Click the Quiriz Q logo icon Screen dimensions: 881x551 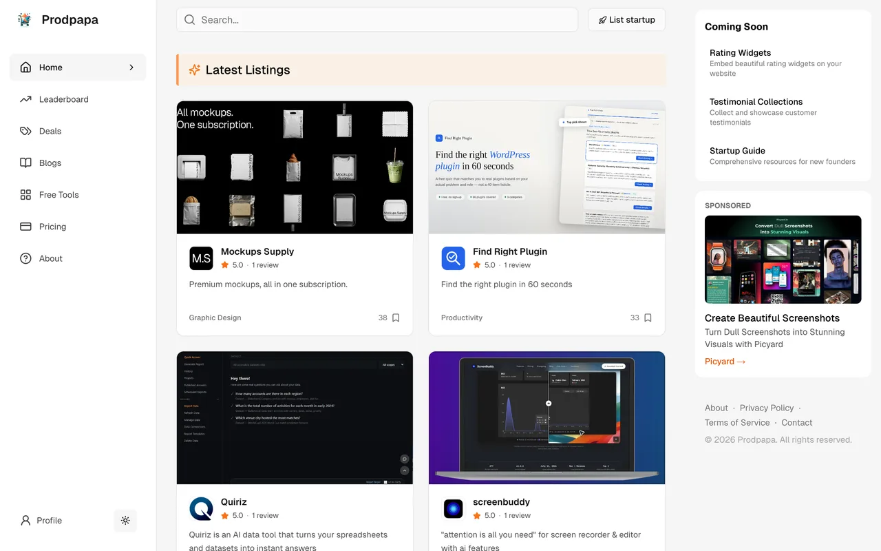(201, 509)
